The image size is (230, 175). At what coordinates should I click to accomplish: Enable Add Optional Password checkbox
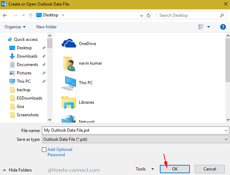(x=44, y=150)
